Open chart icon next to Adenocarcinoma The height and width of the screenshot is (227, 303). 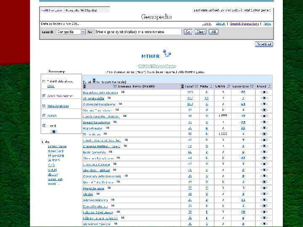coord(113,200)
